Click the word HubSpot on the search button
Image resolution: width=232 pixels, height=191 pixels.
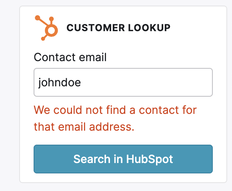click(150, 159)
